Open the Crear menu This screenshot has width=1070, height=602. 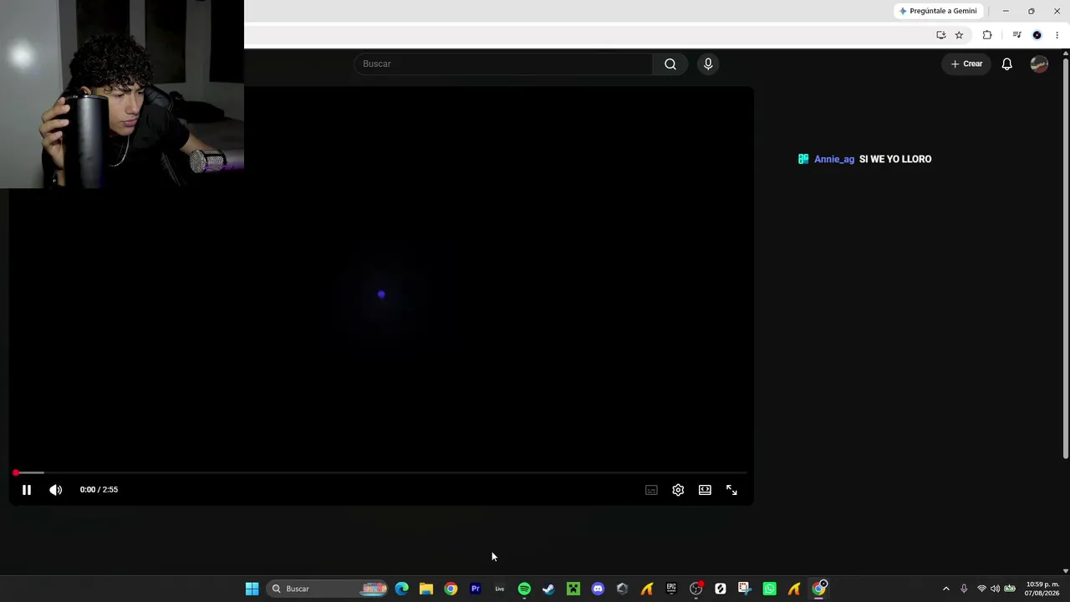966,64
